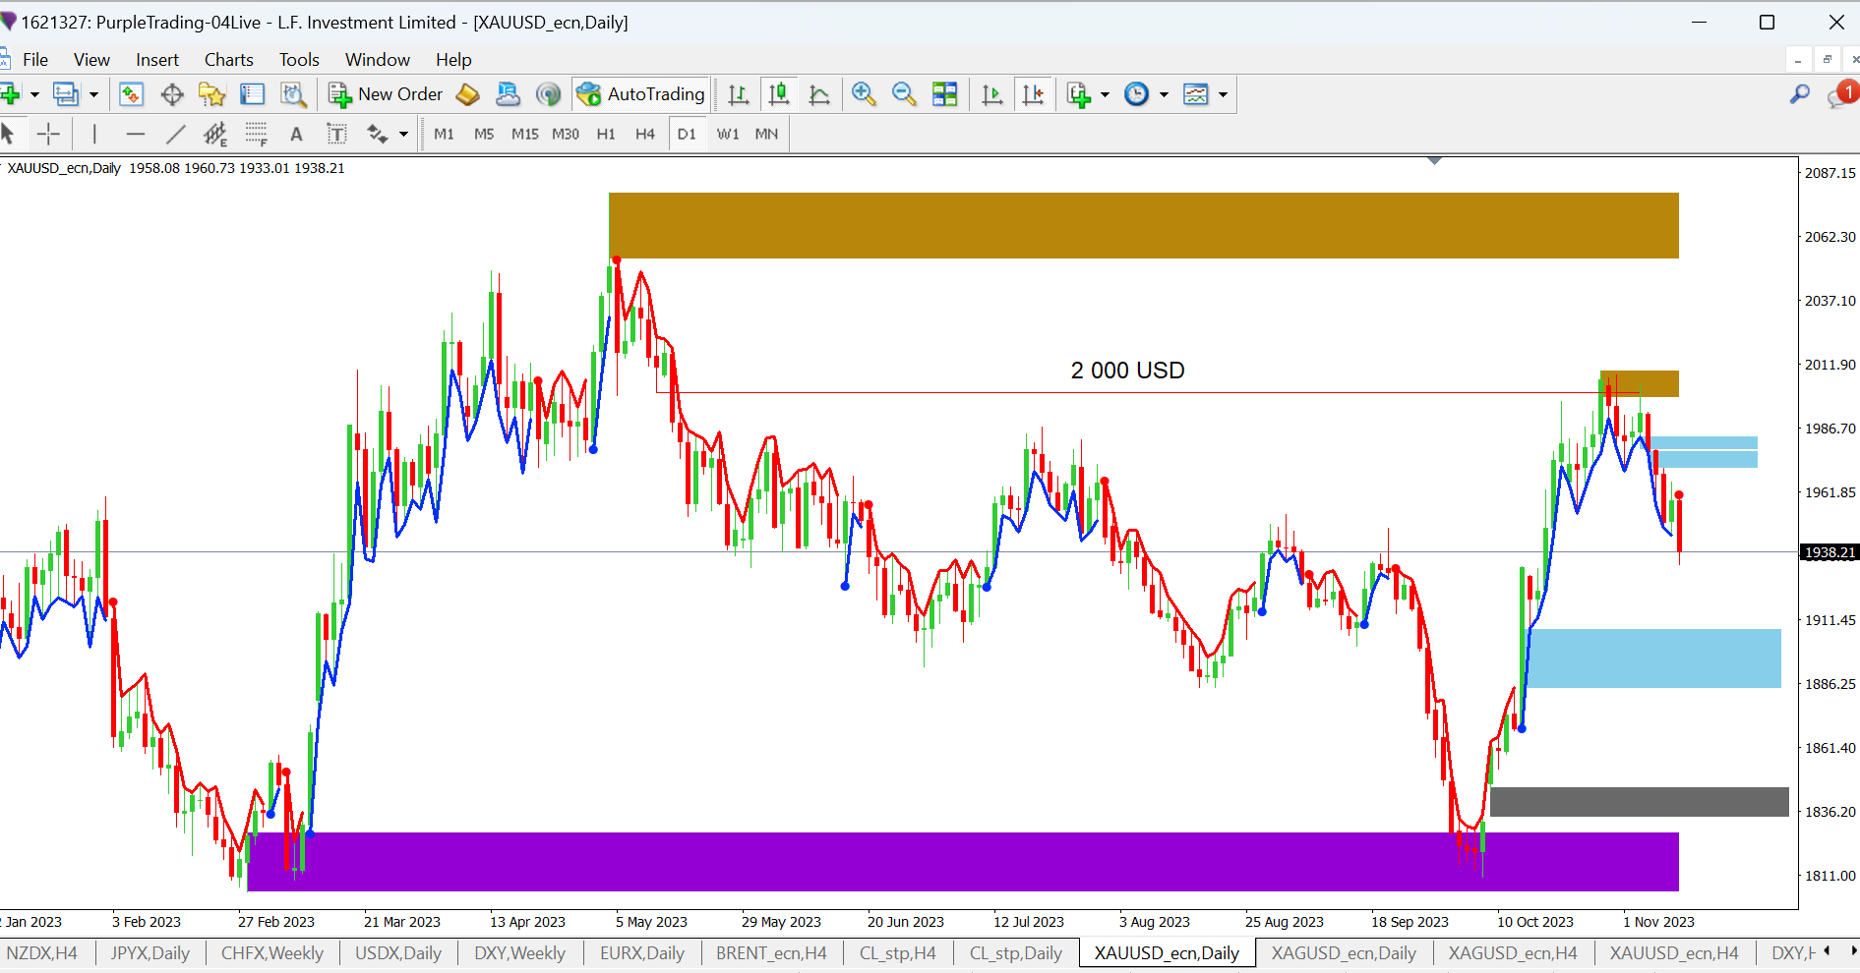Switch to the EURX,Daily chart tab

click(x=641, y=953)
